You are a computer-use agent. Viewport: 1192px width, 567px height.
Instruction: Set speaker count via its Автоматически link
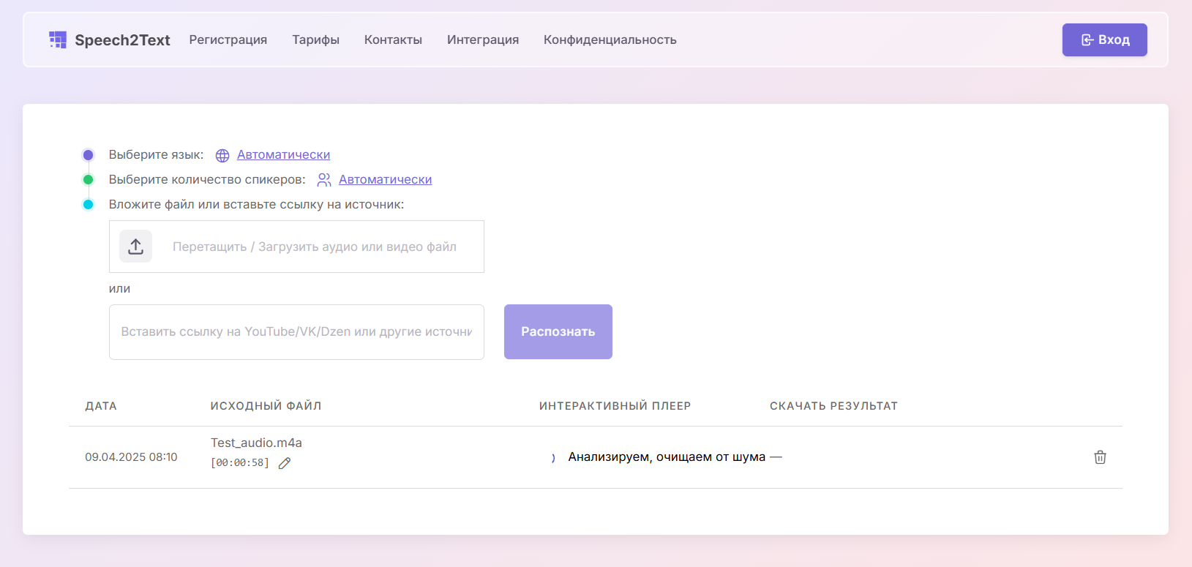pyautogui.click(x=386, y=180)
